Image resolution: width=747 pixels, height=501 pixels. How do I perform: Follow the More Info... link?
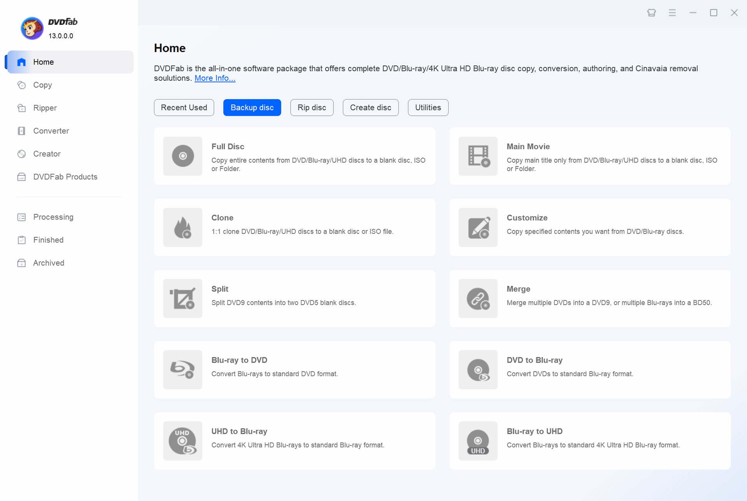tap(215, 78)
